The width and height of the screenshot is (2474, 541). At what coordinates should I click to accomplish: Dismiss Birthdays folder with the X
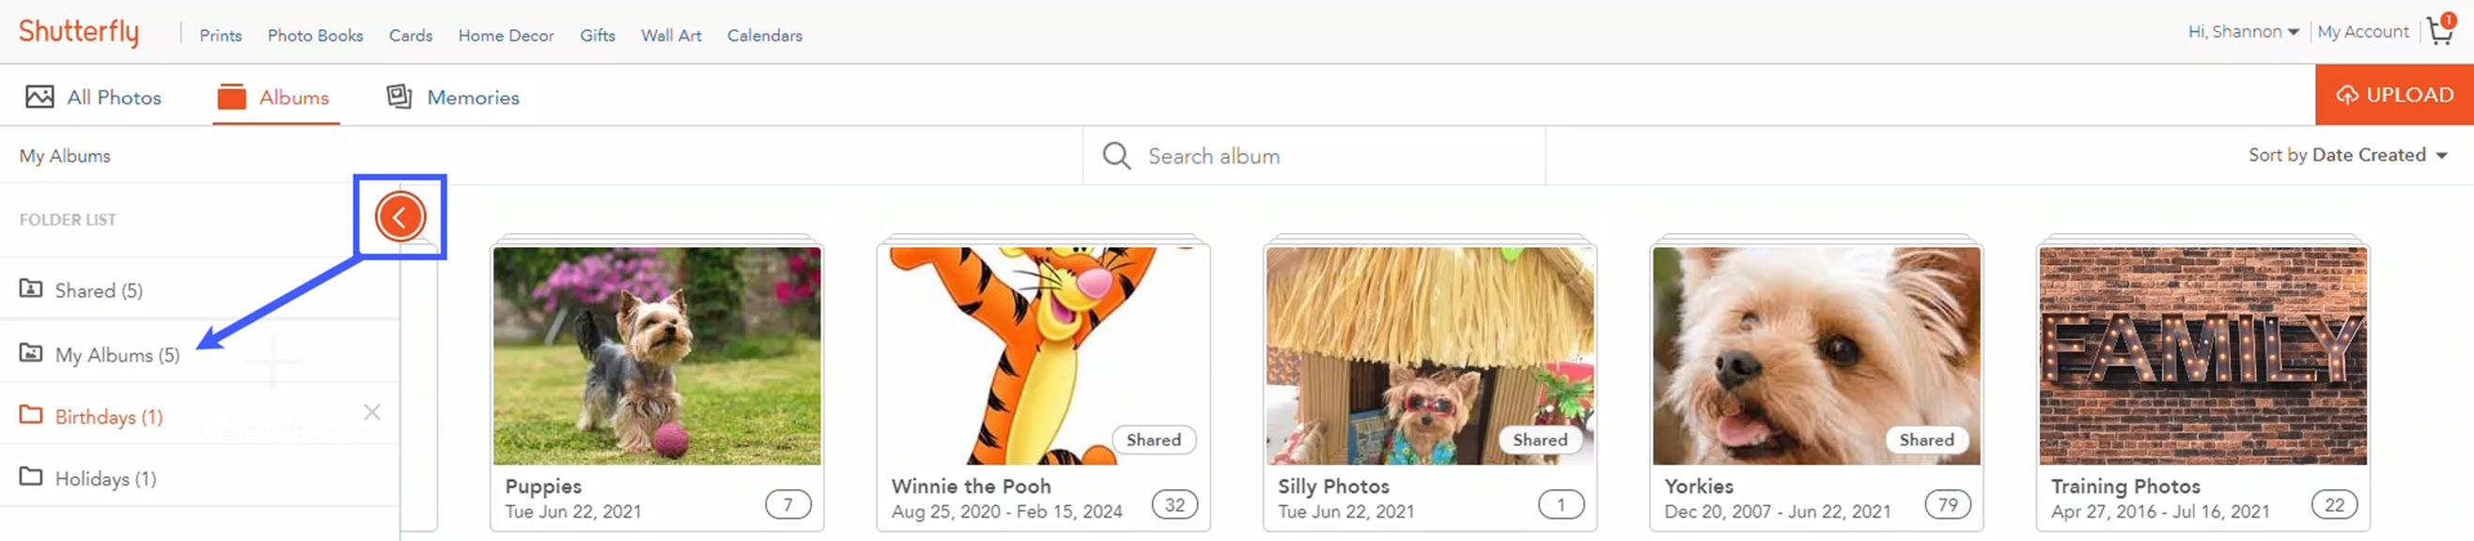click(x=373, y=412)
